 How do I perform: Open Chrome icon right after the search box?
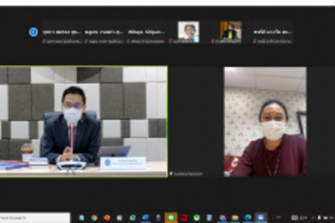pyautogui.click(x=94, y=218)
